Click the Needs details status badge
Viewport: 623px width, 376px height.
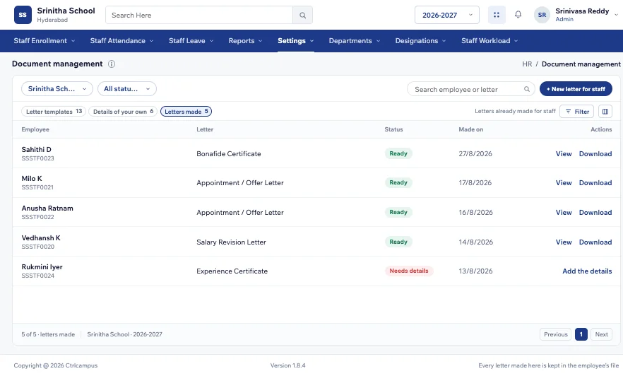[x=409, y=271]
